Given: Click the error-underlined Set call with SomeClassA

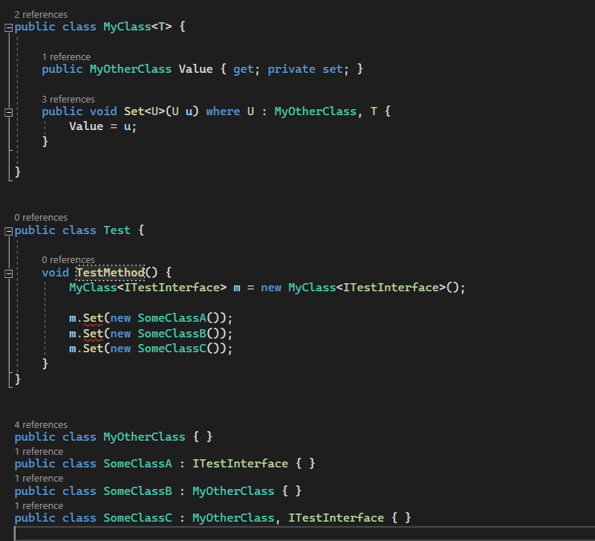Looking at the screenshot, I should tap(93, 318).
